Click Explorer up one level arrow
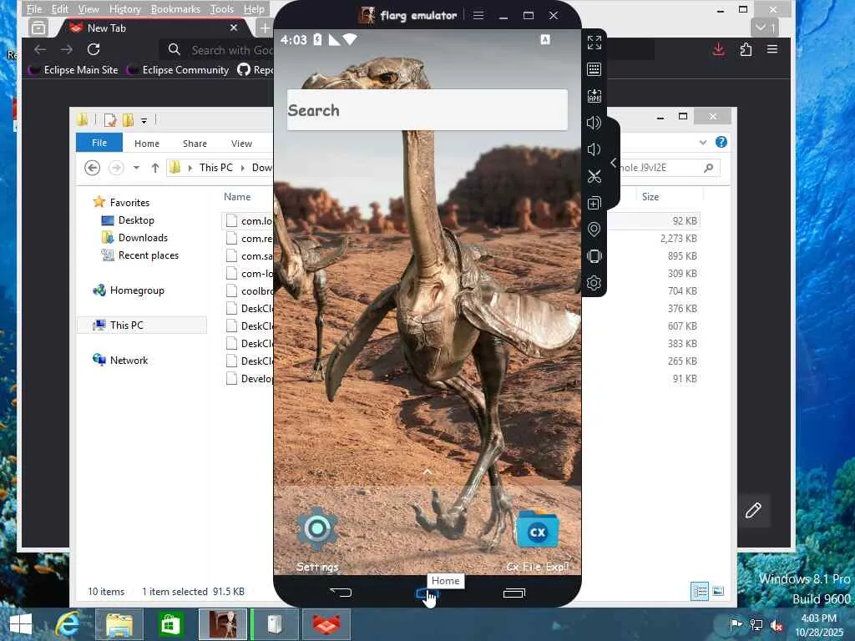Viewport: 855px width, 641px height. coord(155,168)
